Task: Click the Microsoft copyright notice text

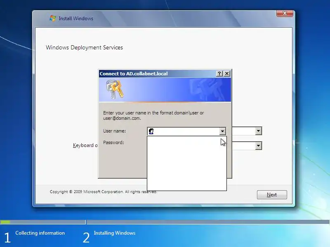Action: click(x=104, y=191)
